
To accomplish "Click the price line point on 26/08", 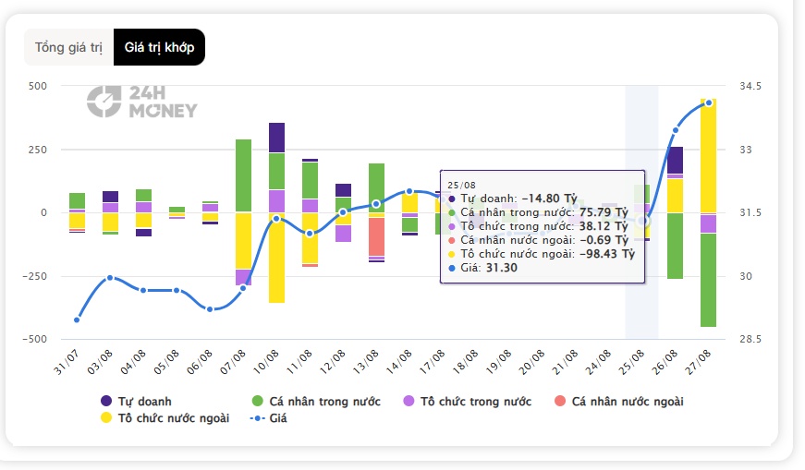I will coord(675,130).
